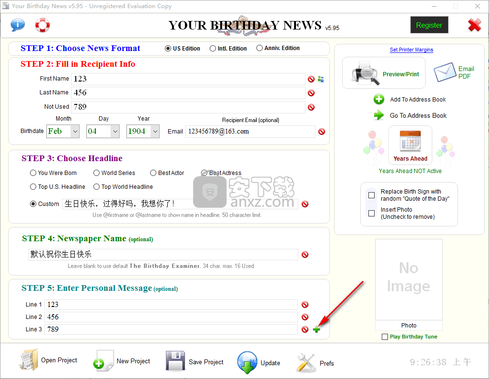The image size is (489, 379).
Task: Clear the recipient Email field
Action: coord(322,132)
